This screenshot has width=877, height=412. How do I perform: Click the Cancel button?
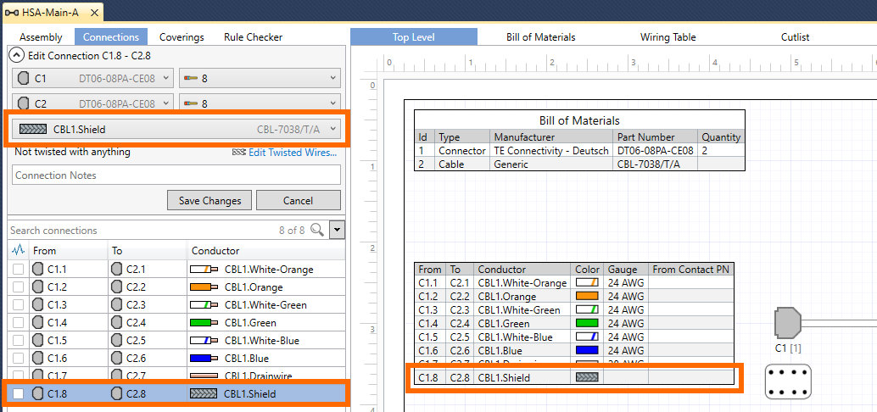click(298, 200)
